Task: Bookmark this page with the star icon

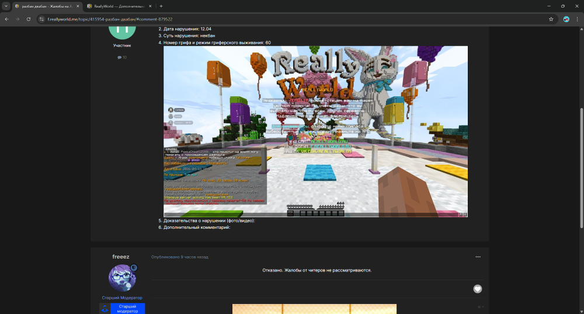Action: coord(551,19)
